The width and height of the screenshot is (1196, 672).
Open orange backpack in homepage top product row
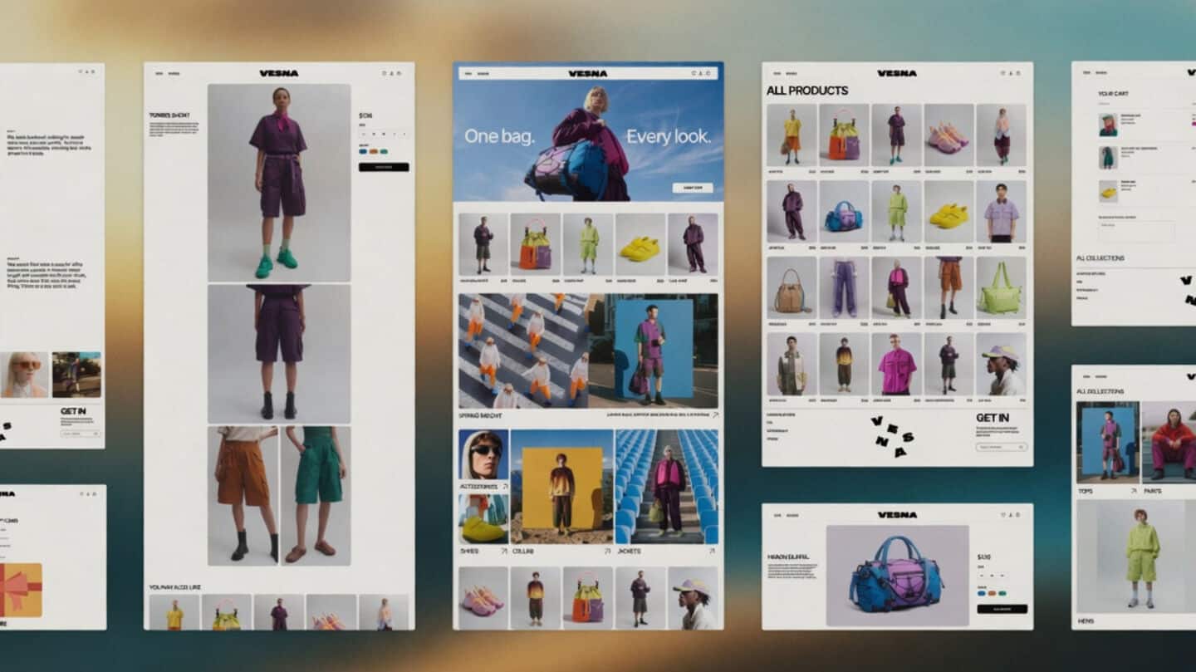coord(536,244)
